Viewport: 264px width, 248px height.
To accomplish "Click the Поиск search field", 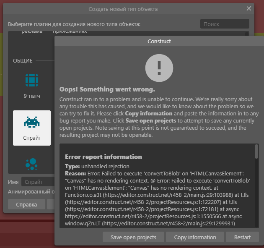I will (x=224, y=24).
